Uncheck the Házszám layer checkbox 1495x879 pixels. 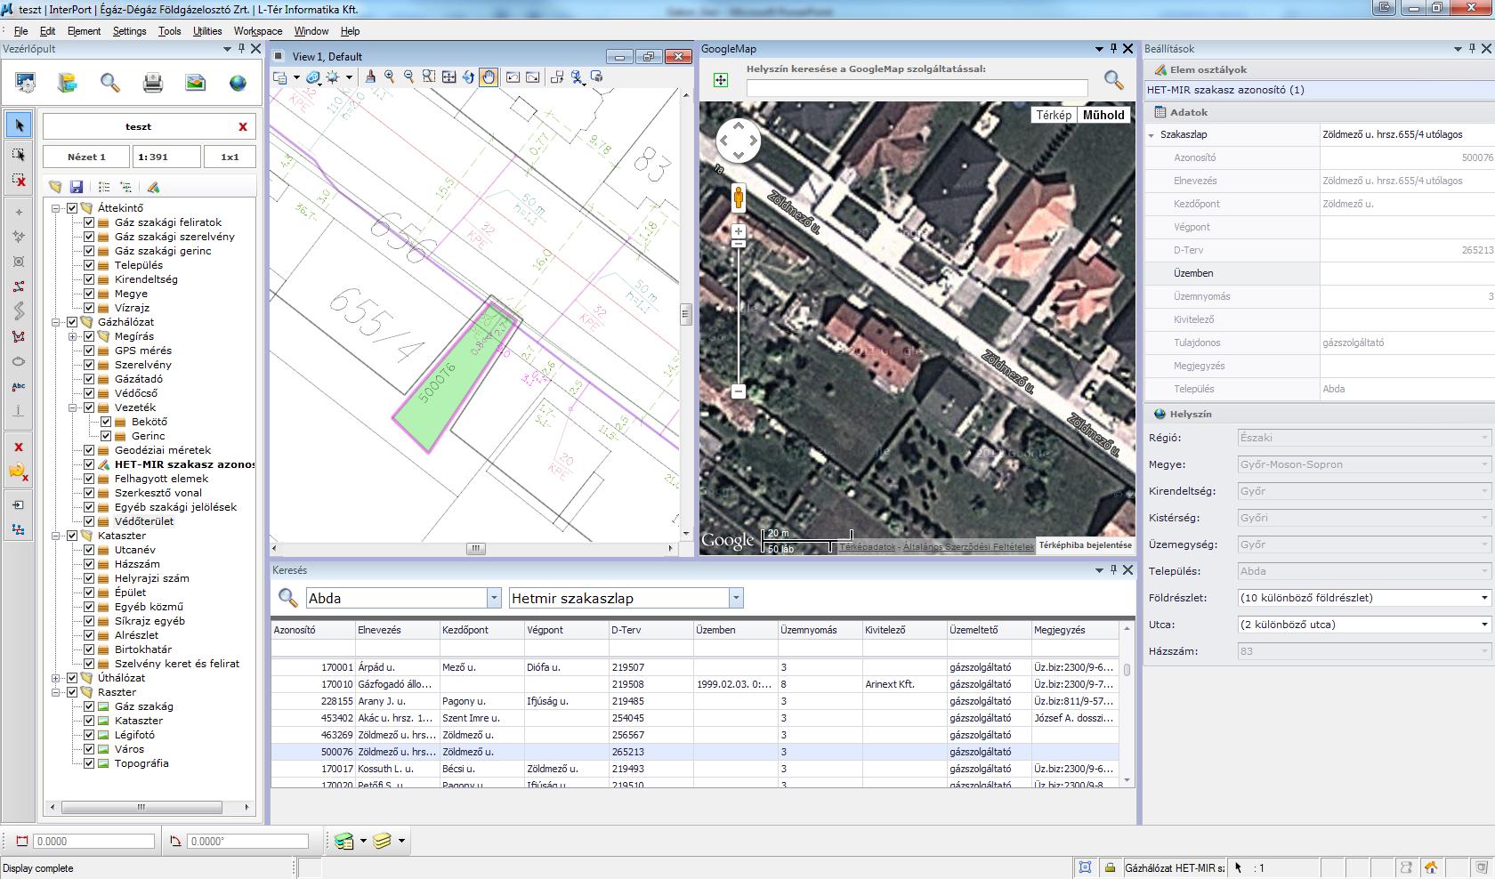(x=89, y=564)
